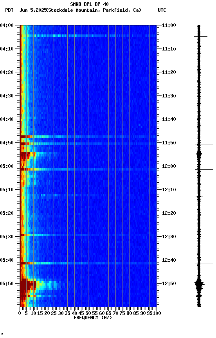The height and width of the screenshot is (338, 216).
Task: Click the 11:30 UTC time label
Action: coord(169,96)
